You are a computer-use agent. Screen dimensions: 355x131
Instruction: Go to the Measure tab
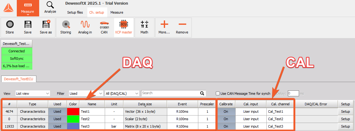click(x=117, y=12)
